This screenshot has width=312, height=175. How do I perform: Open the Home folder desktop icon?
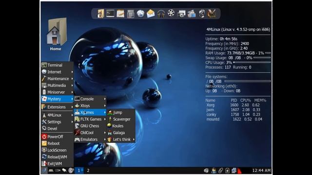coord(57,34)
